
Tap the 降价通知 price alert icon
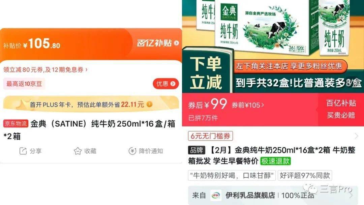[x=132, y=151]
